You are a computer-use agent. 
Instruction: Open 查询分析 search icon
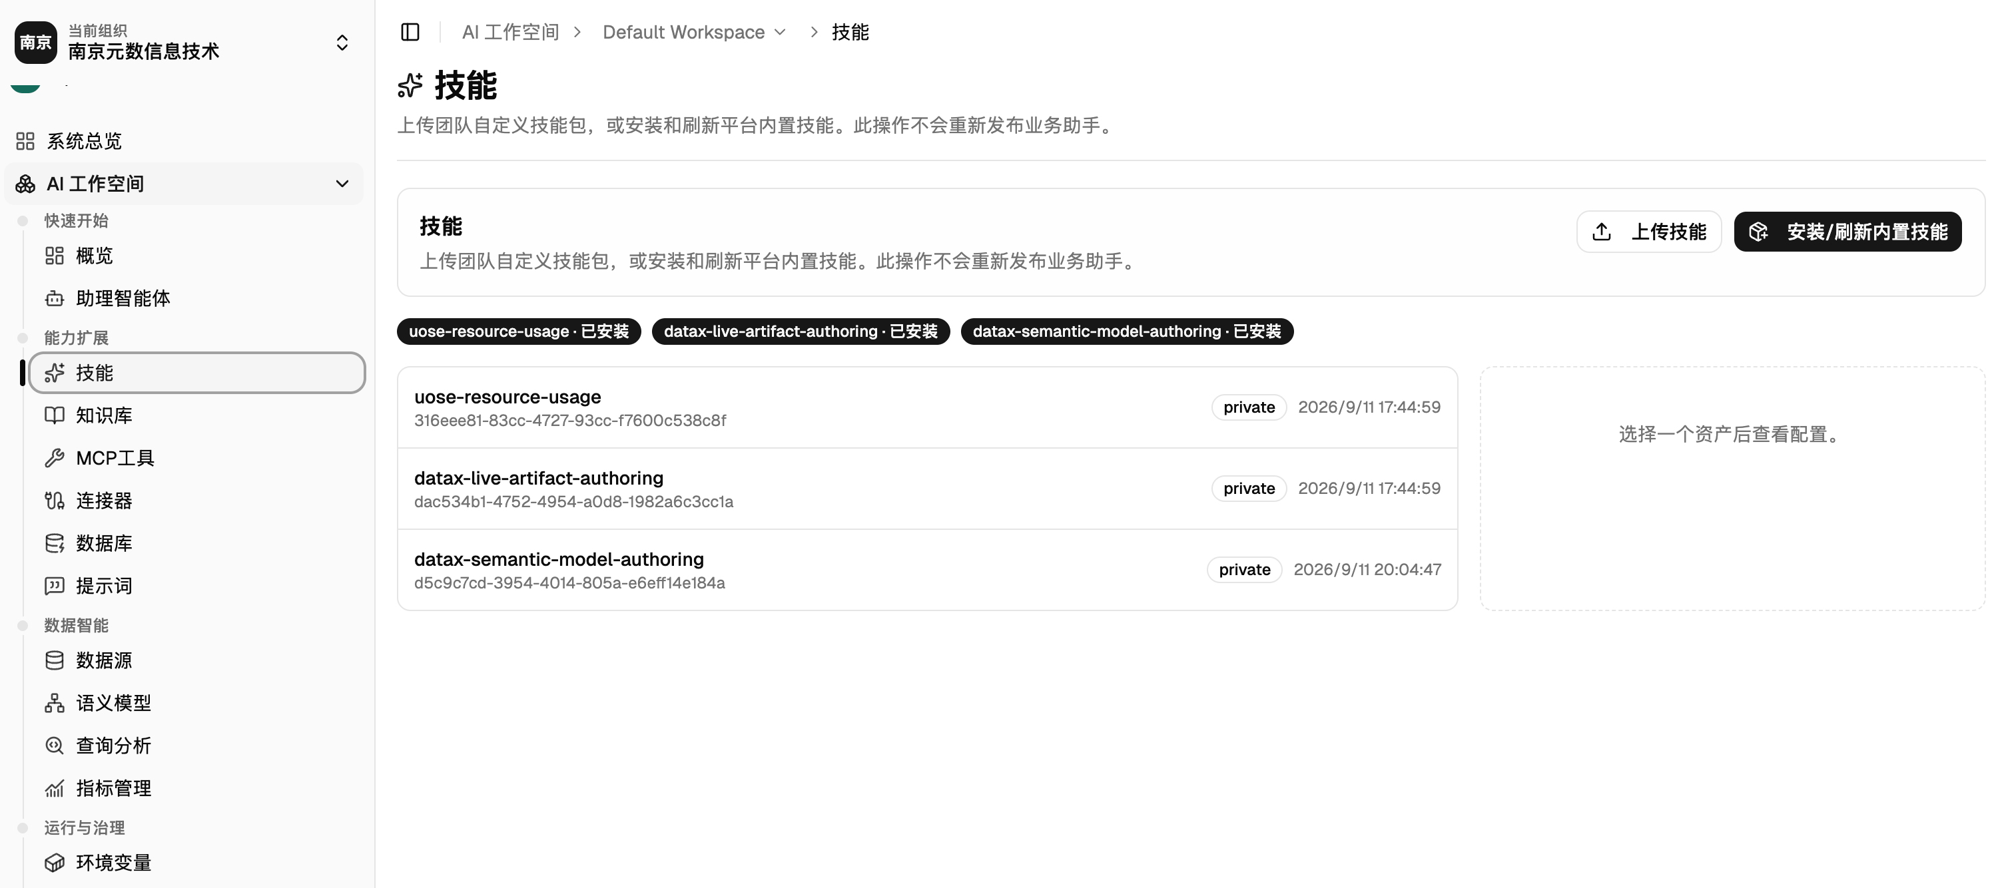click(x=54, y=745)
